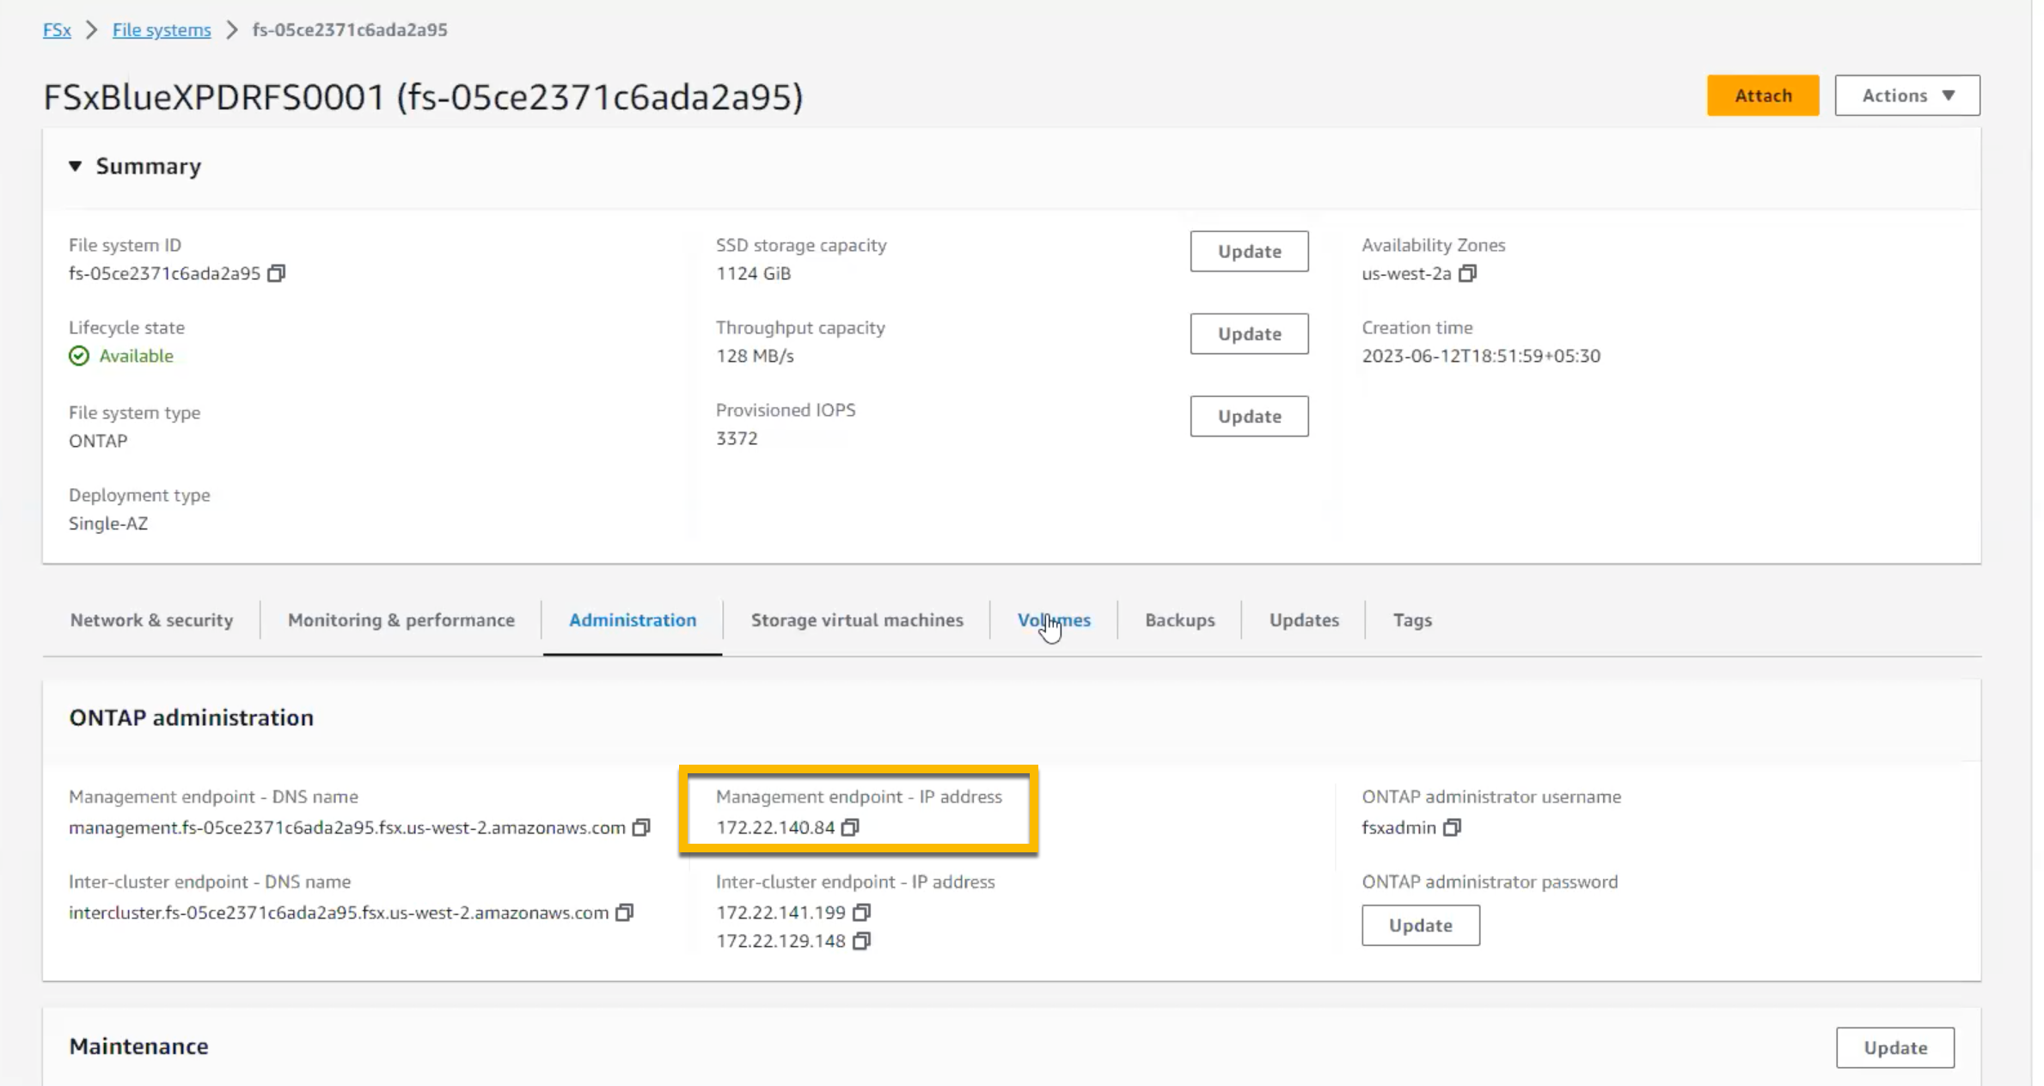
Task: Click the 1124 GiB storage value
Action: 753,273
